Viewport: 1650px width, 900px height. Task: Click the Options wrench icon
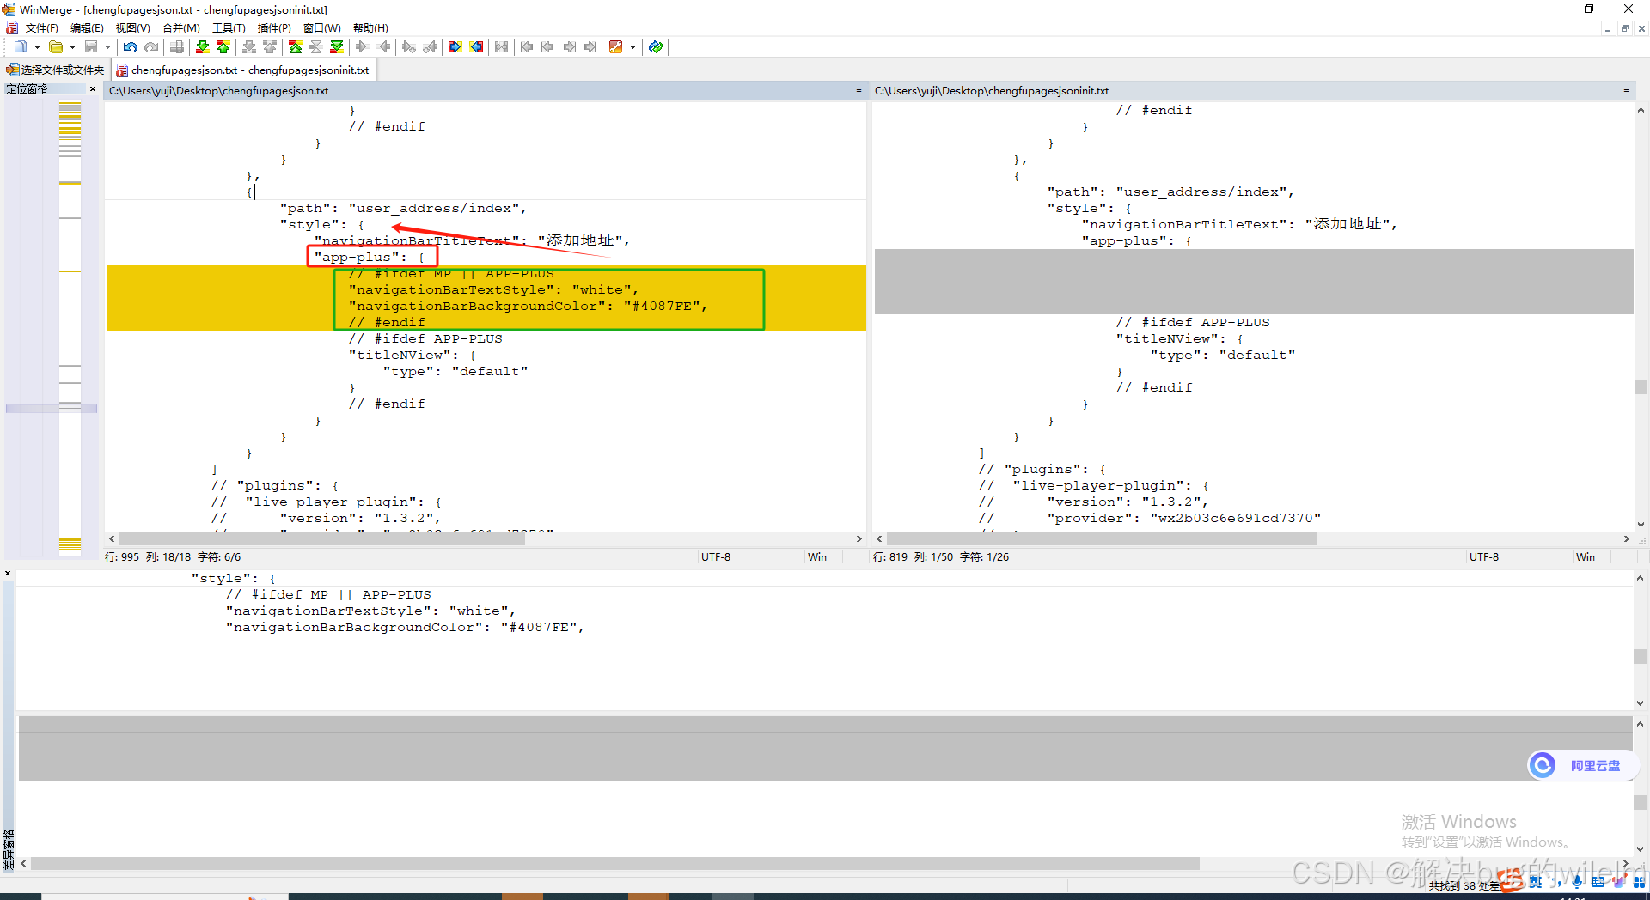(x=615, y=47)
